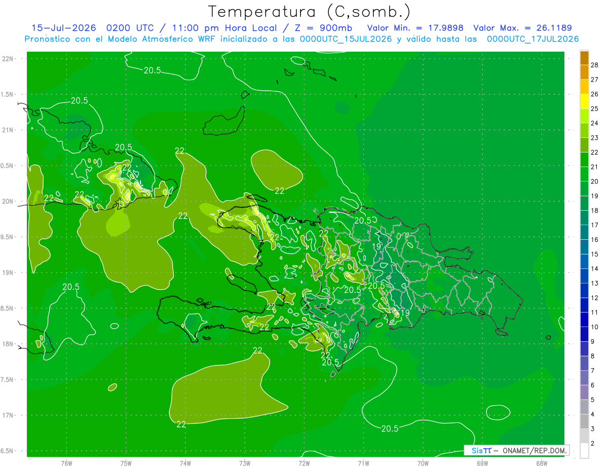Click legend value 21 on the colorbar
608x470 pixels.
click(x=595, y=167)
